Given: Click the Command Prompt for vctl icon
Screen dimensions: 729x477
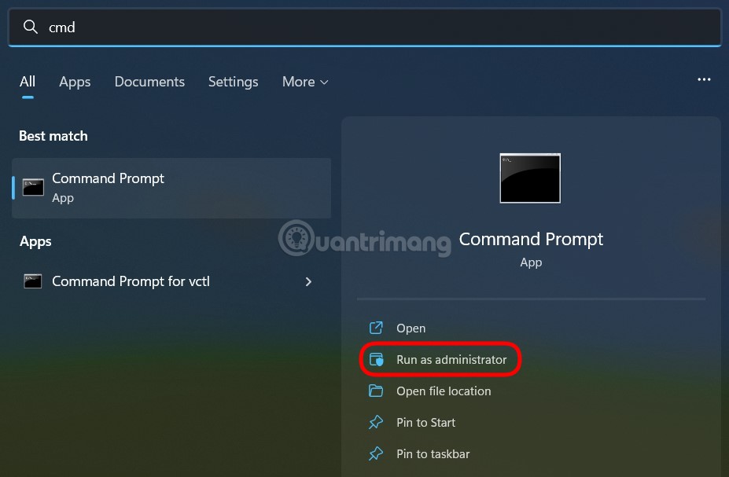Looking at the screenshot, I should point(32,281).
